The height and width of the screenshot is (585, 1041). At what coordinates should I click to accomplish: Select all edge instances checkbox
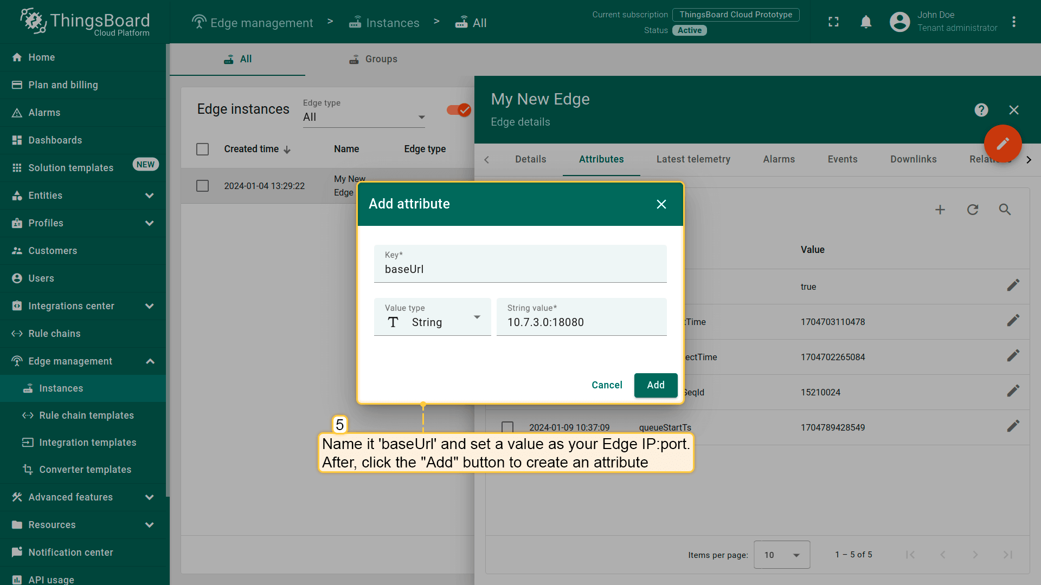pos(202,149)
